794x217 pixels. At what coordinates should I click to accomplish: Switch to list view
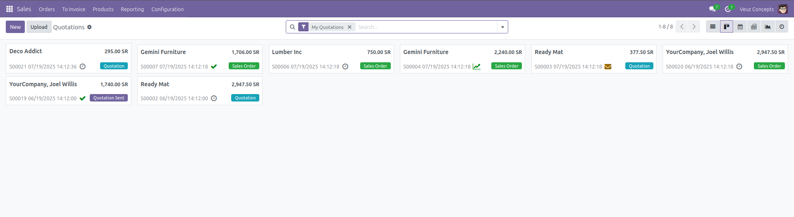click(713, 27)
